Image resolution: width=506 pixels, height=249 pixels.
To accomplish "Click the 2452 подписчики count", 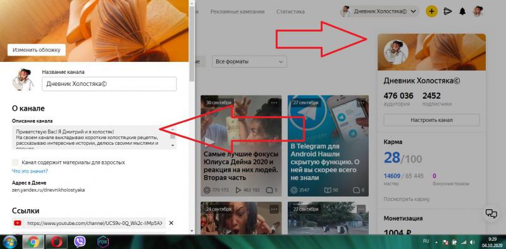I will pos(431,96).
